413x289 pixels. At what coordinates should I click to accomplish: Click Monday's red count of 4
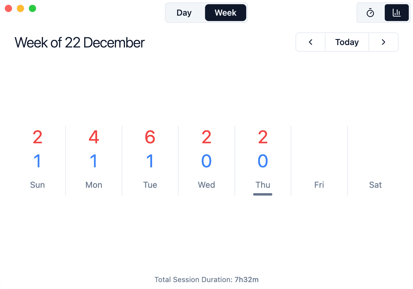point(94,137)
